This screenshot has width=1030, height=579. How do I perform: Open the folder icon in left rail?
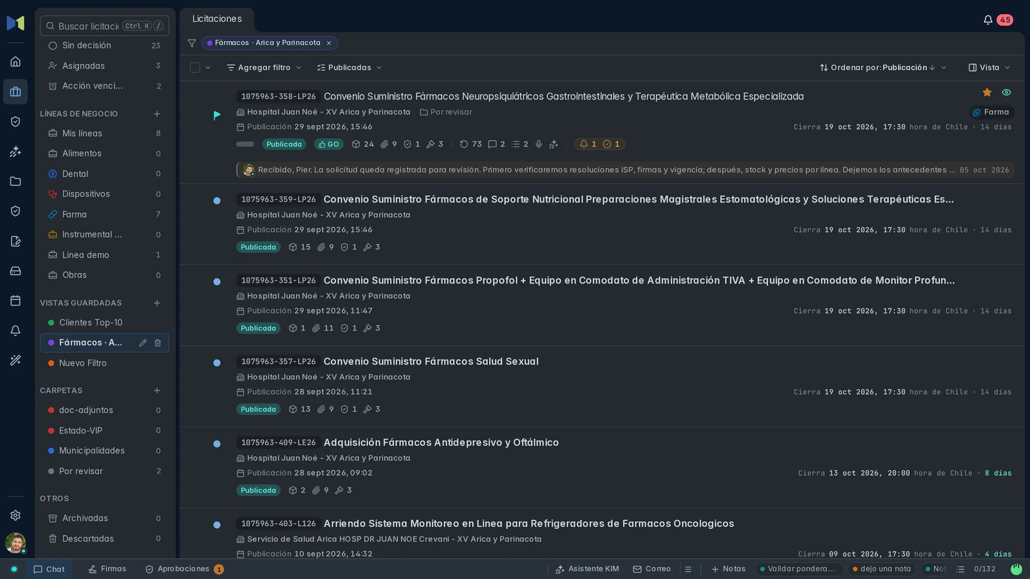15,181
